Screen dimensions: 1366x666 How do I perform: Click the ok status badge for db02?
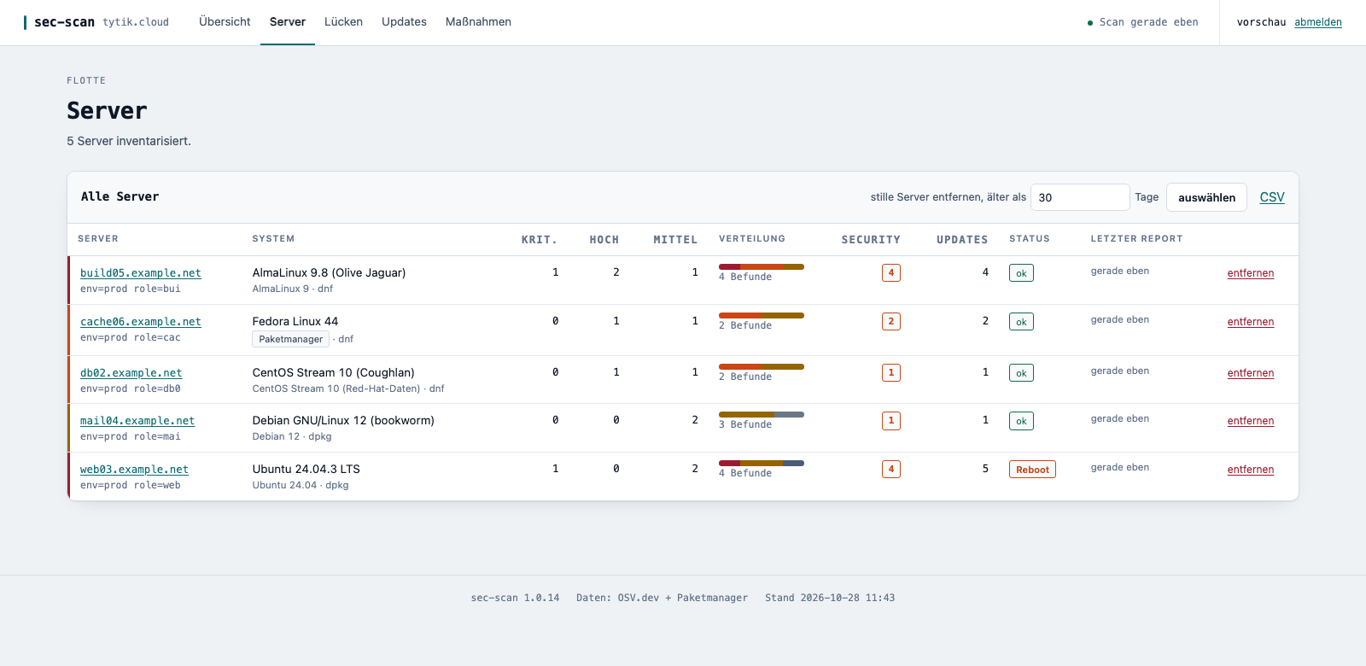coord(1021,373)
